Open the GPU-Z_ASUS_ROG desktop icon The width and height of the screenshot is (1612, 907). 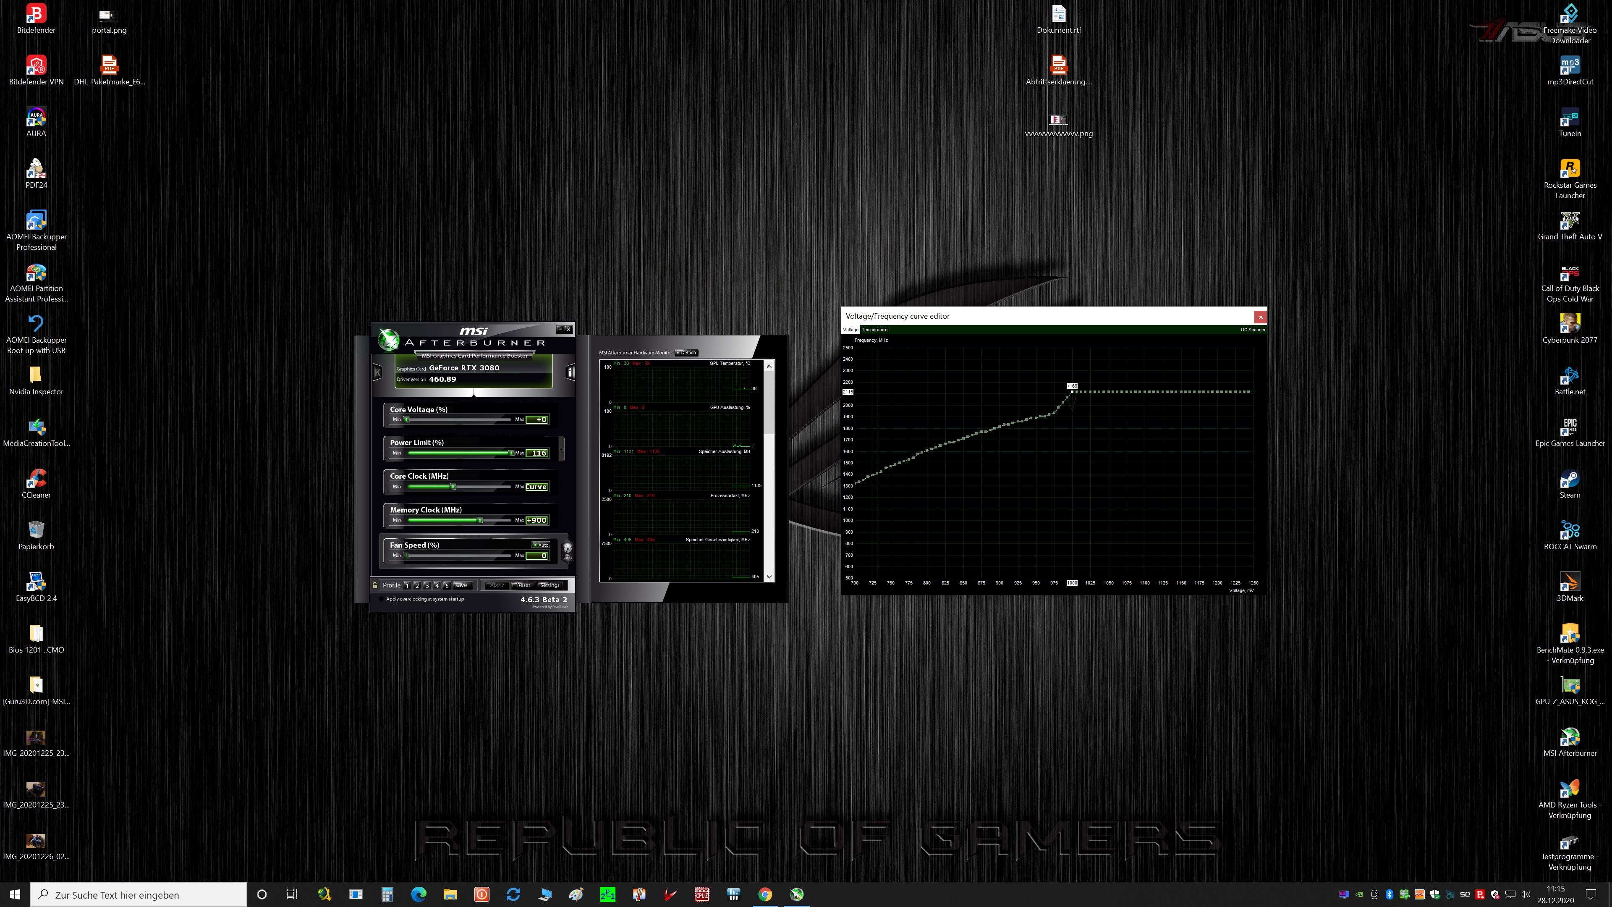pos(1570,690)
